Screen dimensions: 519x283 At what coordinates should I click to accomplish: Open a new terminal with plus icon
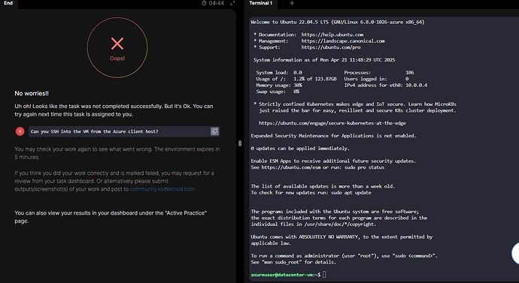tap(292, 3)
